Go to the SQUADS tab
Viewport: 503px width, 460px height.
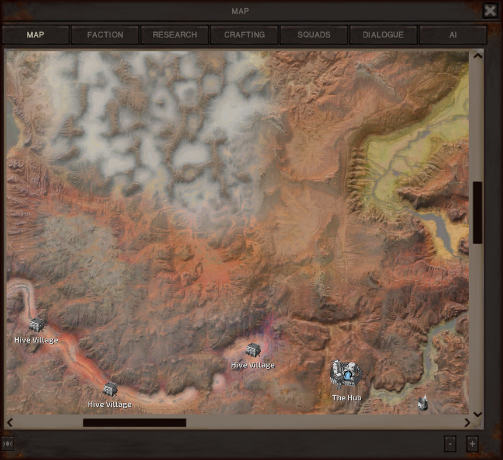pos(314,34)
